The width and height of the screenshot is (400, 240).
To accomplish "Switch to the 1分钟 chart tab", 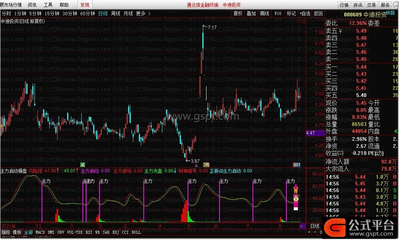I will pyautogui.click(x=20, y=13).
